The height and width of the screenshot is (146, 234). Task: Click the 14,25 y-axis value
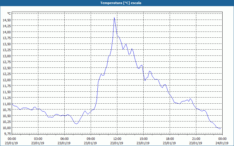[7, 26]
